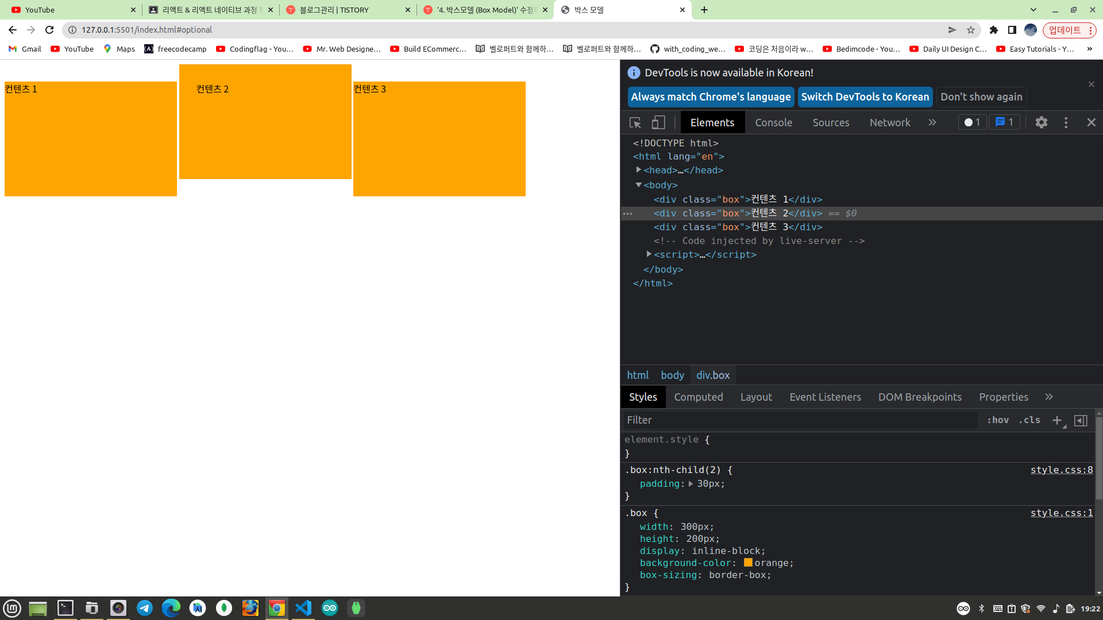Toggle the :hov element state panel

pos(998,420)
